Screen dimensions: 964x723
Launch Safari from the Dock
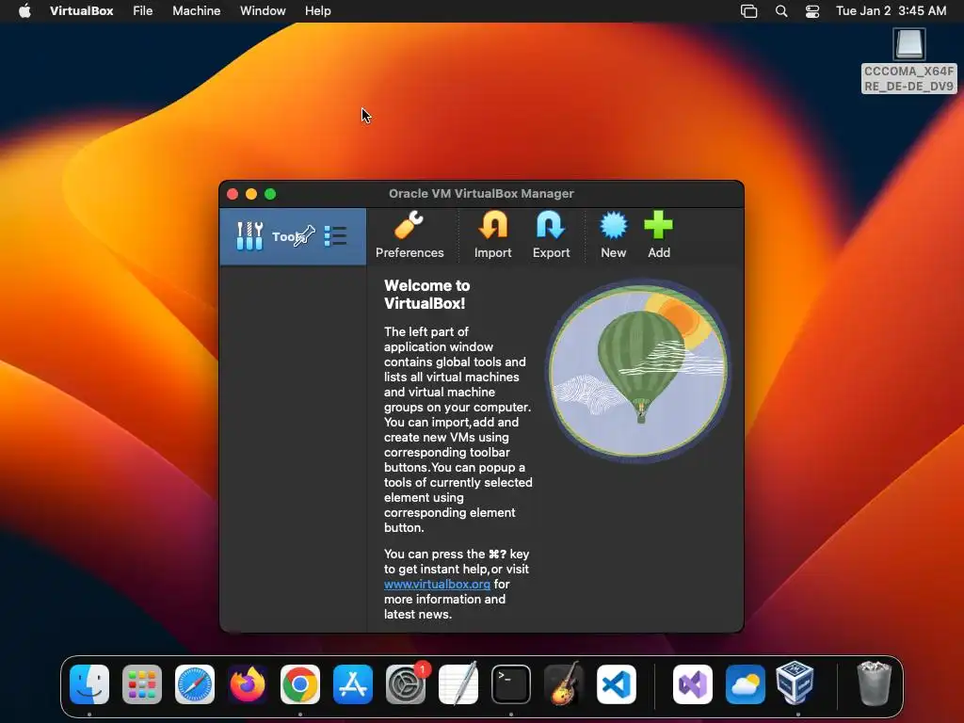pos(195,684)
